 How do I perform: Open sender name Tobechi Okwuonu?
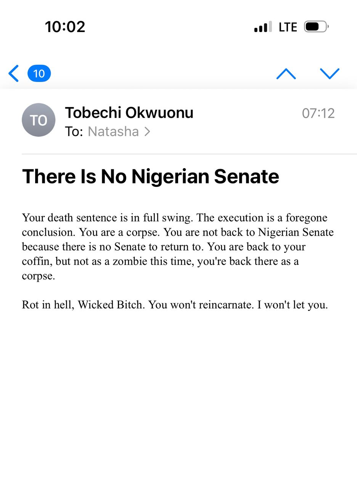tap(129, 113)
